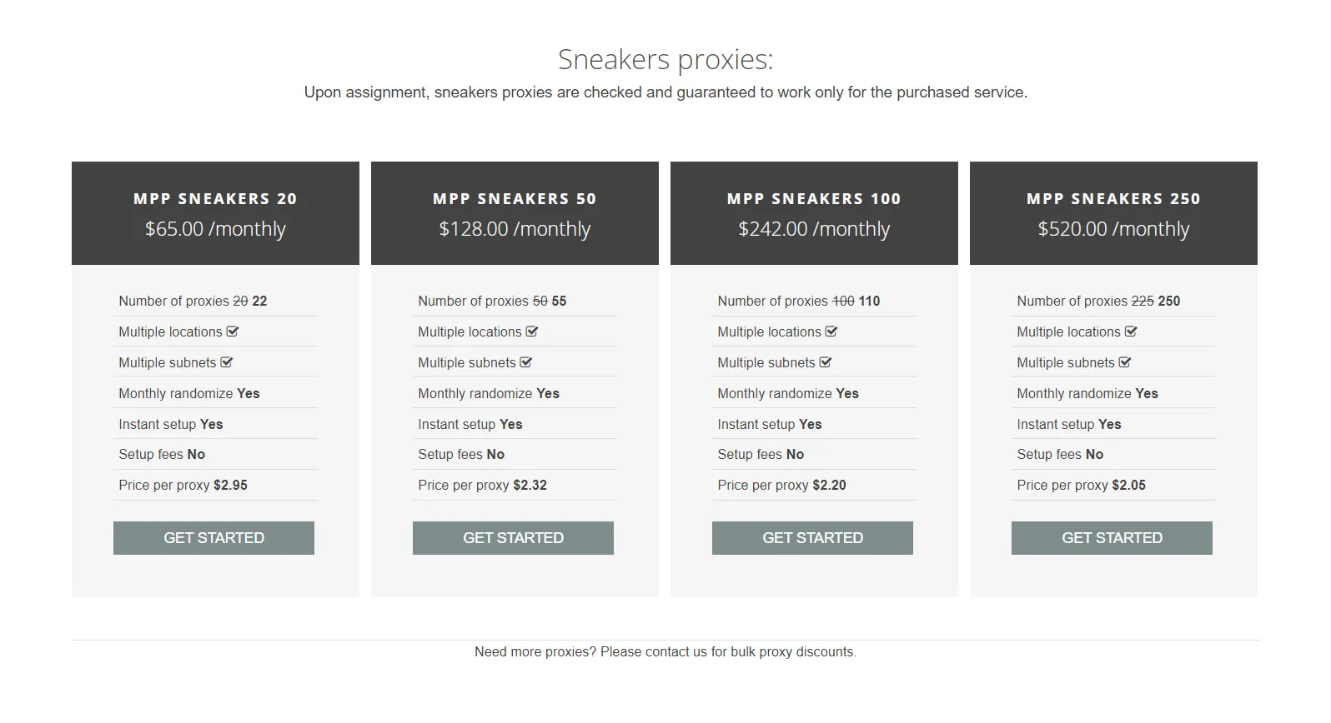Select the MPP SNEAKERS 50 plan header
Screen dimensions: 1331x723
point(515,199)
